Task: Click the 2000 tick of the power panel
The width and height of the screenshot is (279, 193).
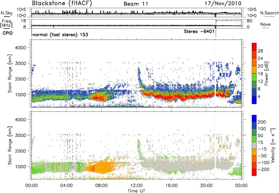Action: 20,79
